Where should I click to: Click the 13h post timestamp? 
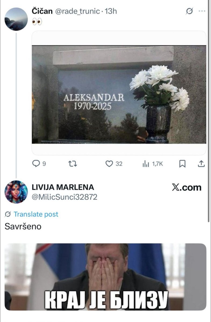pyautogui.click(x=110, y=11)
